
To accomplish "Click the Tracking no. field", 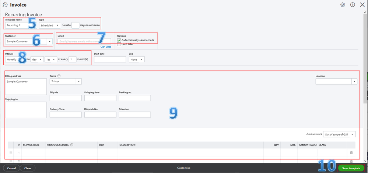I will tap(135, 98).
